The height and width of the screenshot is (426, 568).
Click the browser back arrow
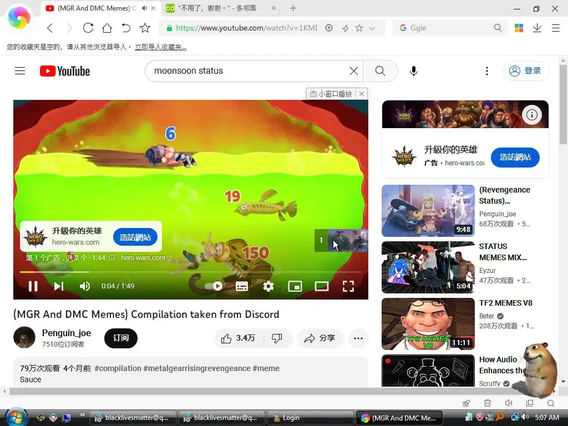click(x=50, y=28)
